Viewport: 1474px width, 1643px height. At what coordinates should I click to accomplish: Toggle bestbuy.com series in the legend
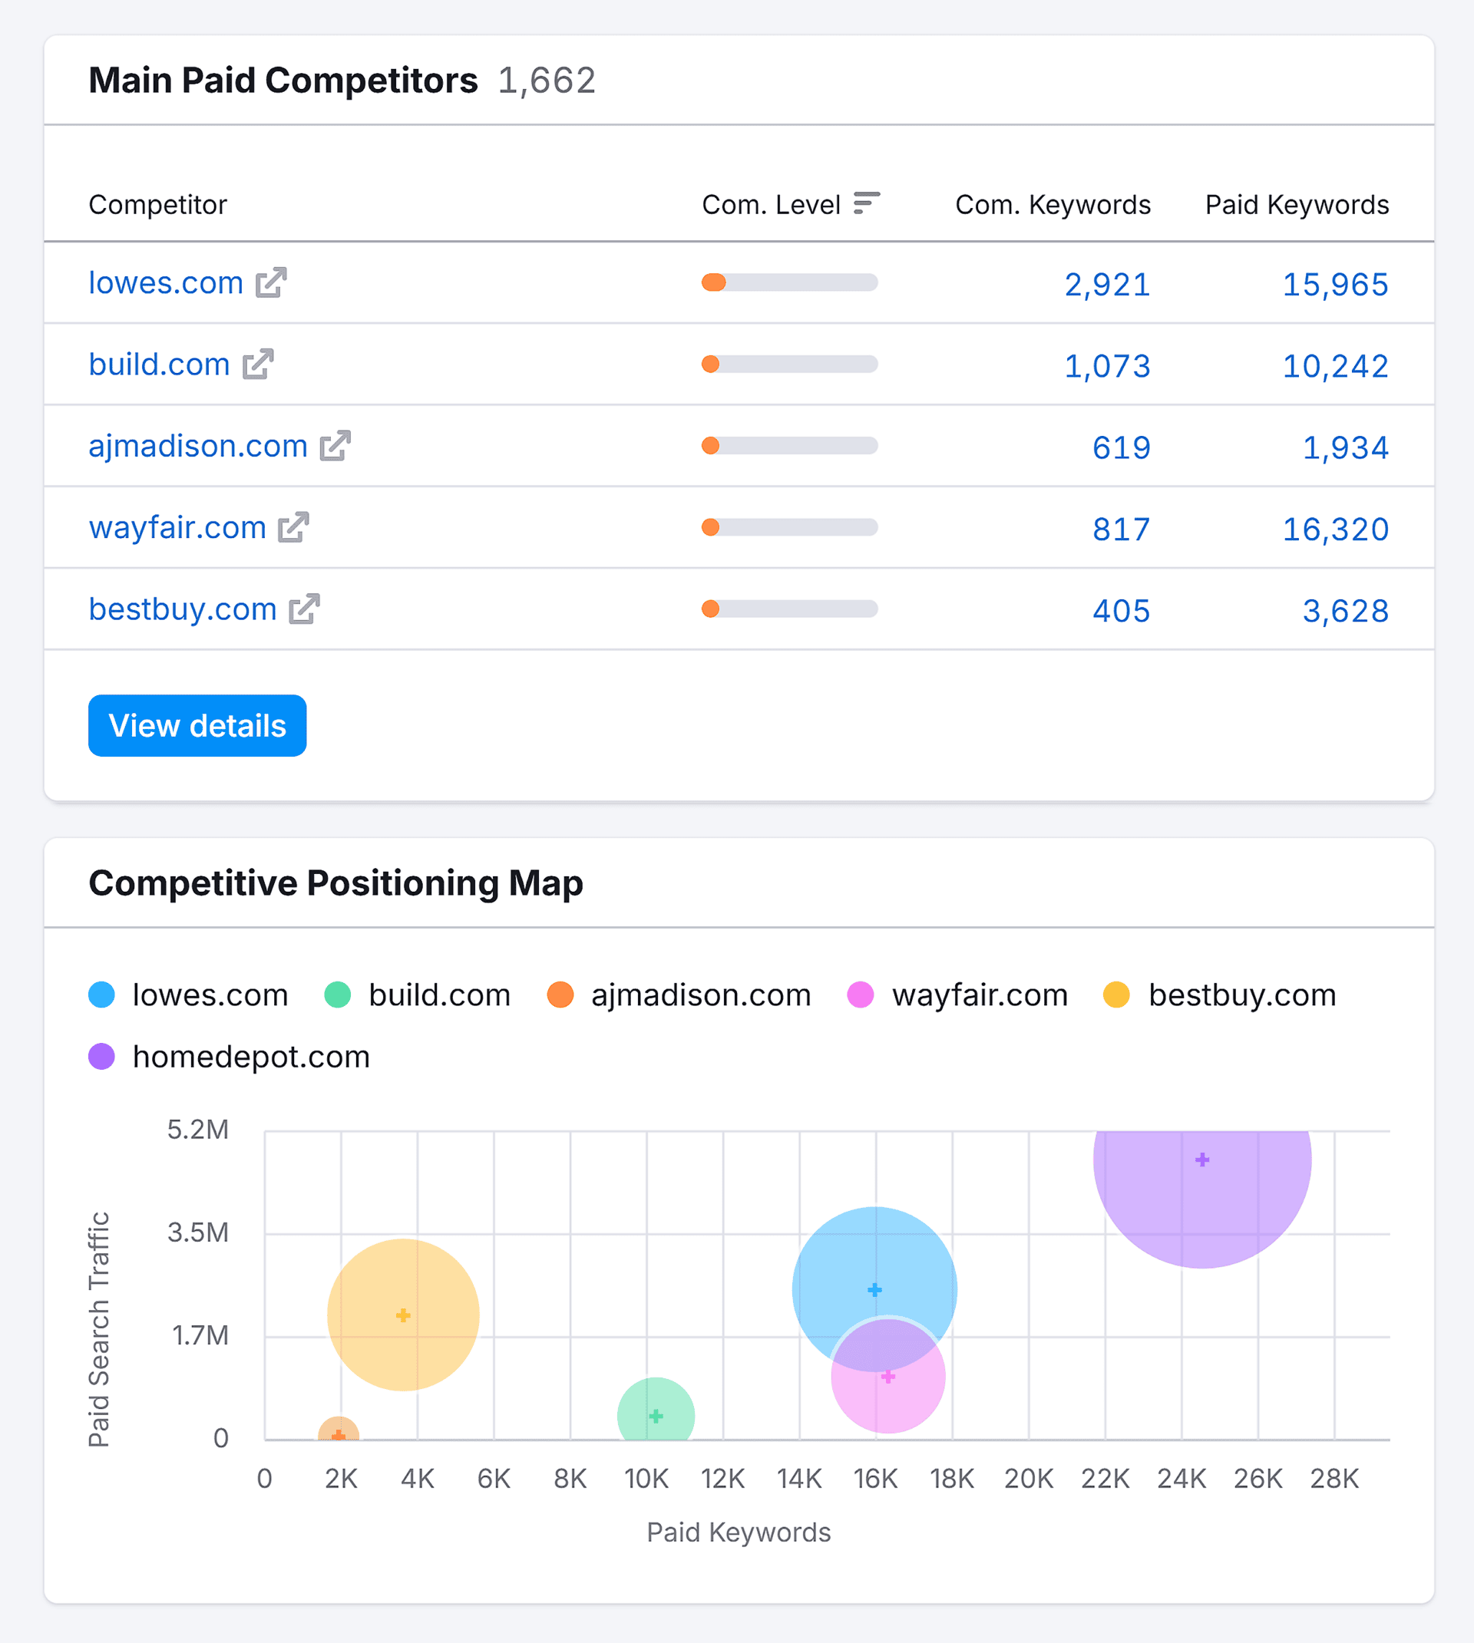(x=1241, y=995)
